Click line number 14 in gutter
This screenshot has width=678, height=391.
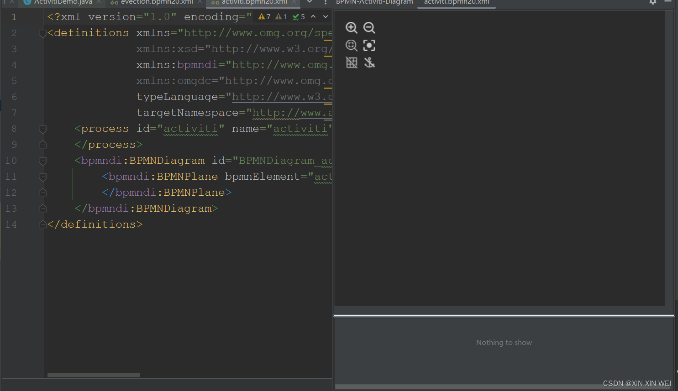[11, 224]
